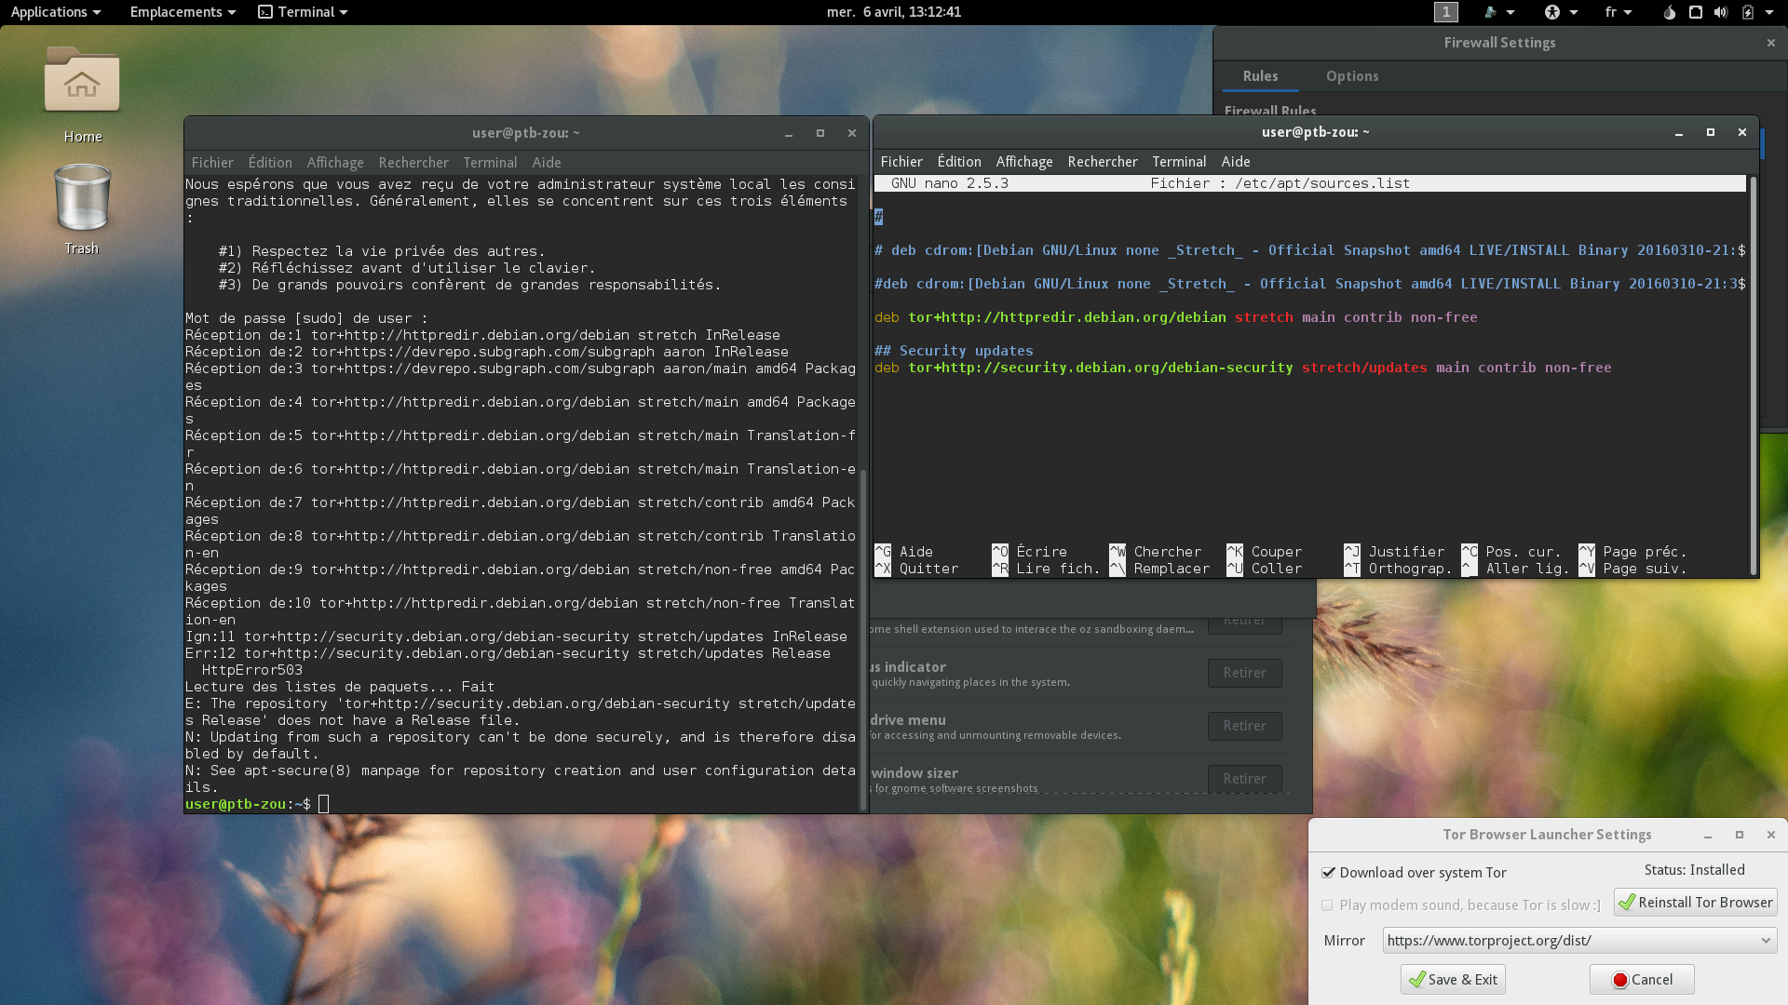Switch to Options tab in Firewall Settings
Screen dimensions: 1788x1005
coord(1351,76)
